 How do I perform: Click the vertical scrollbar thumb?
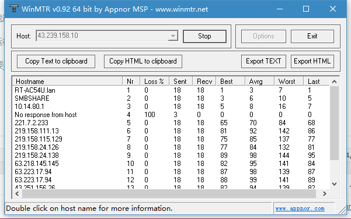(x=335, y=123)
